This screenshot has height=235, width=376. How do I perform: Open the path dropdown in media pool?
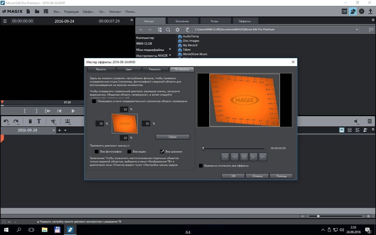(357, 30)
